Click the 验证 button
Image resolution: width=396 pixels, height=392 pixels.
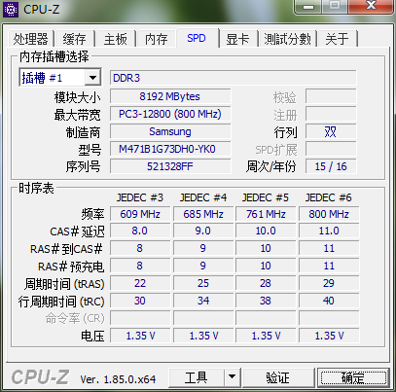277,377
